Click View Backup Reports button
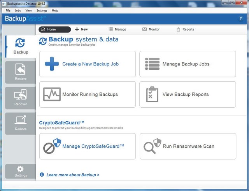The image size is (249, 191). coord(188,94)
